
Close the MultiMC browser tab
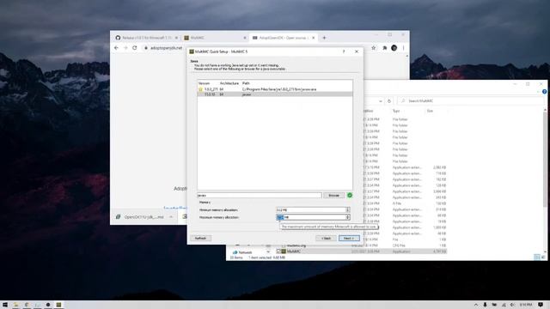(245, 38)
